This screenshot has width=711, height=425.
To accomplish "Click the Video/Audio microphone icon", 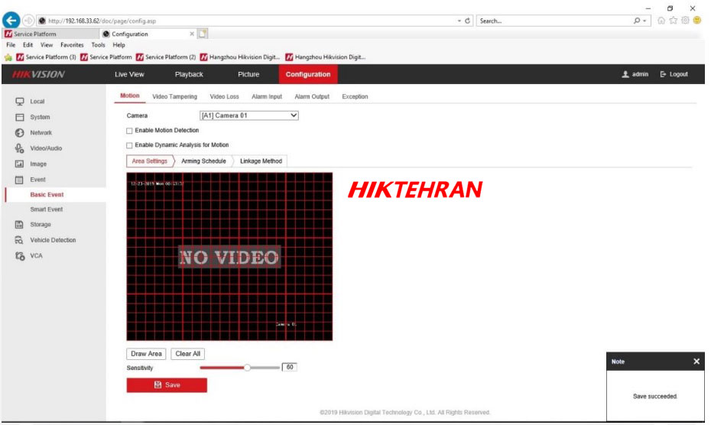I will pos(20,148).
